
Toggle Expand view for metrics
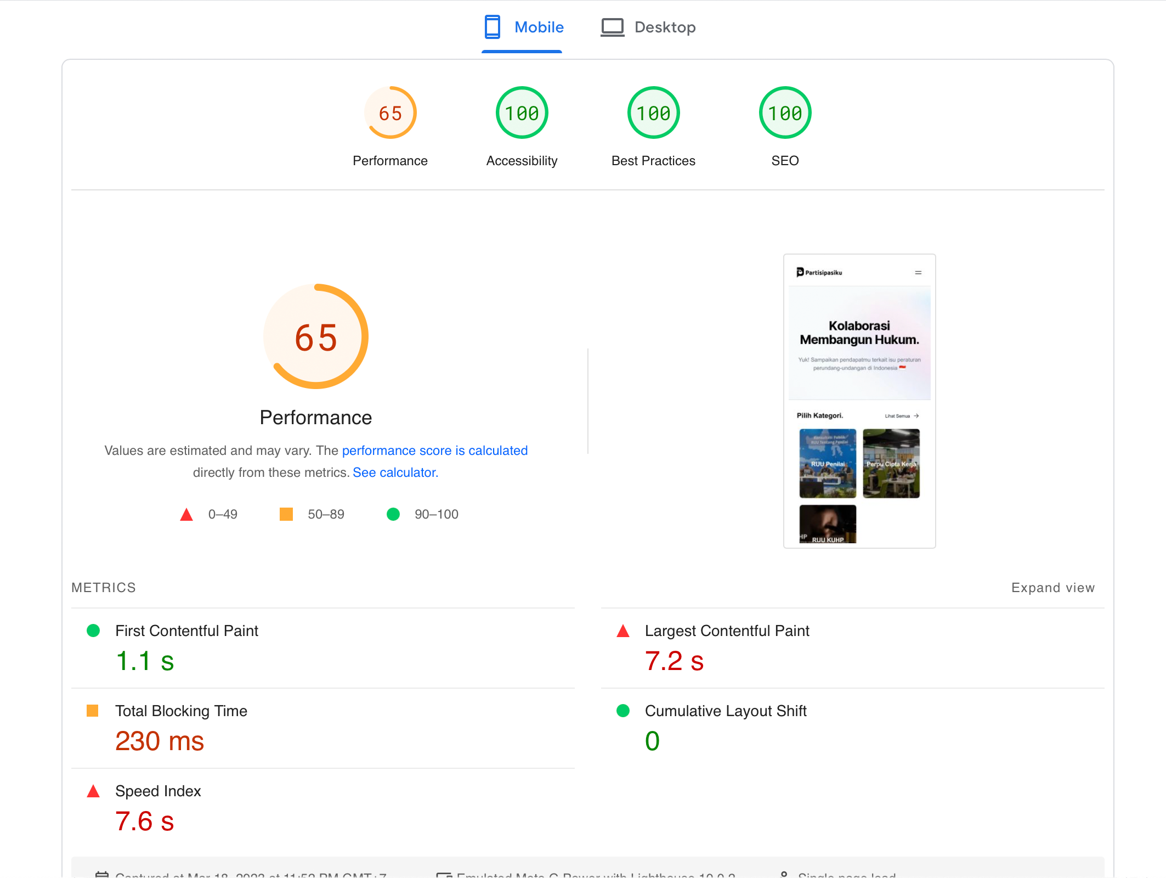(1052, 588)
